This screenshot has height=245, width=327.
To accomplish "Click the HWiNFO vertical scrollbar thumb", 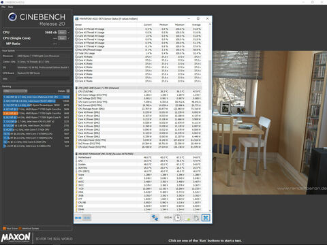I will pos(210,85).
